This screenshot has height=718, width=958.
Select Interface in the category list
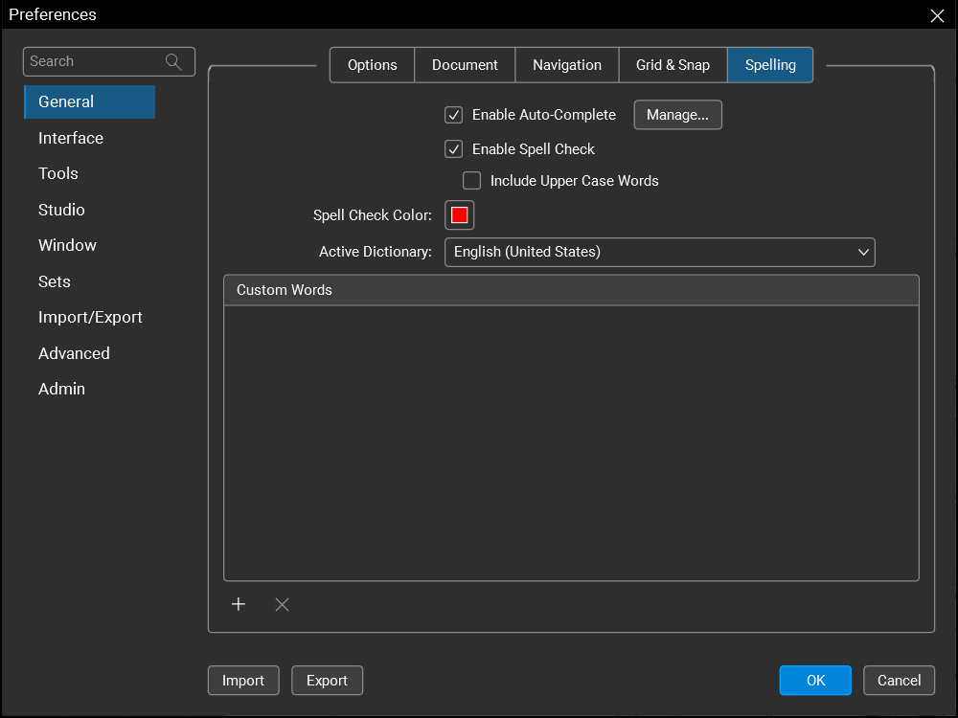click(x=71, y=138)
